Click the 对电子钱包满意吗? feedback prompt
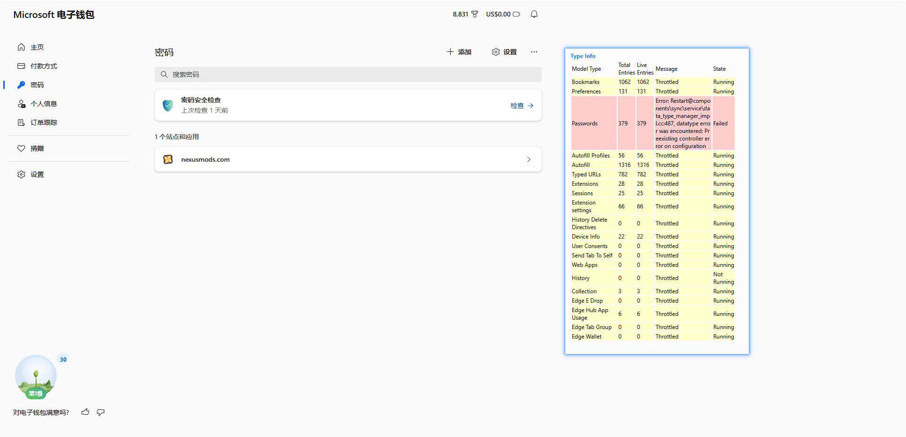The image size is (906, 437). [x=41, y=412]
